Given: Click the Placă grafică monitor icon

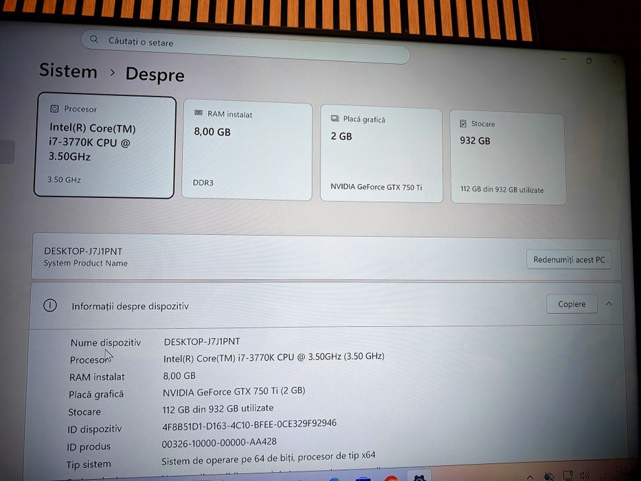Looking at the screenshot, I should (x=335, y=118).
